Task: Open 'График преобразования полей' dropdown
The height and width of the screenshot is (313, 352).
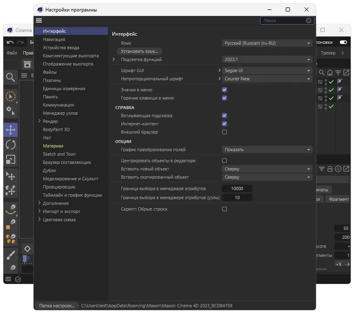Action: pos(267,150)
